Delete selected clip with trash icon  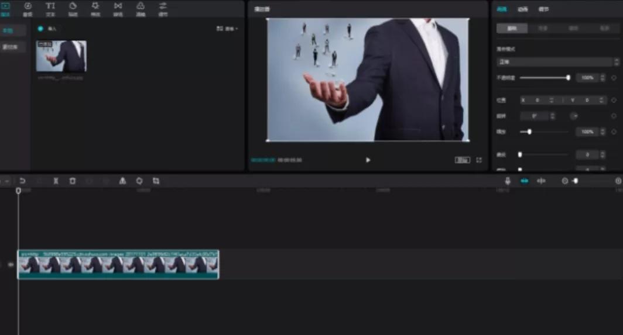[x=73, y=181]
